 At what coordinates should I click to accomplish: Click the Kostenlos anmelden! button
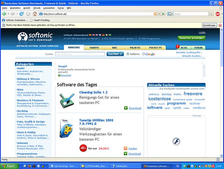192,38
